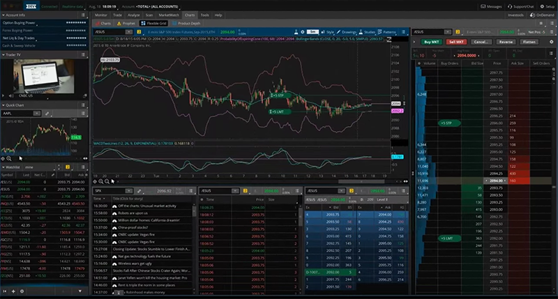Open Trader TV panel menu icon

(83, 55)
